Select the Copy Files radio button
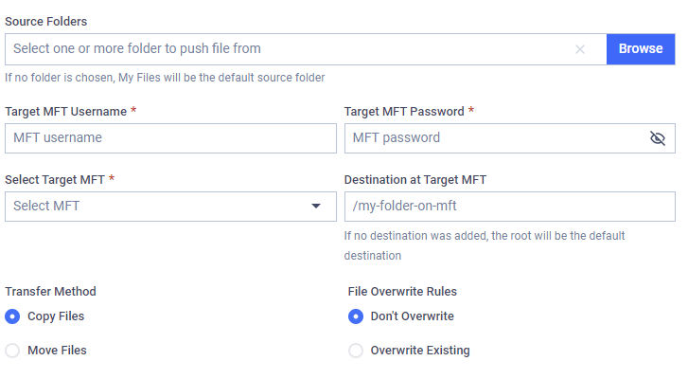This screenshot has height=379, width=688. 12,316
